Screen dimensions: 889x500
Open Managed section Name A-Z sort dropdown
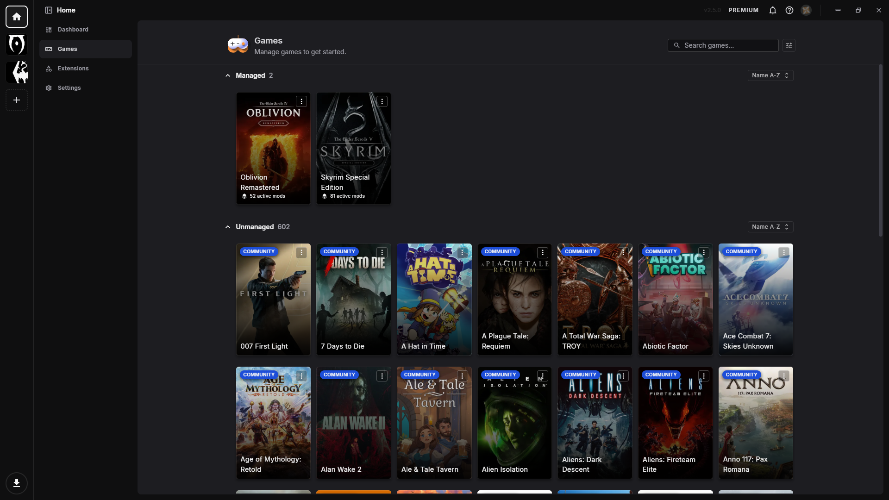coord(770,75)
